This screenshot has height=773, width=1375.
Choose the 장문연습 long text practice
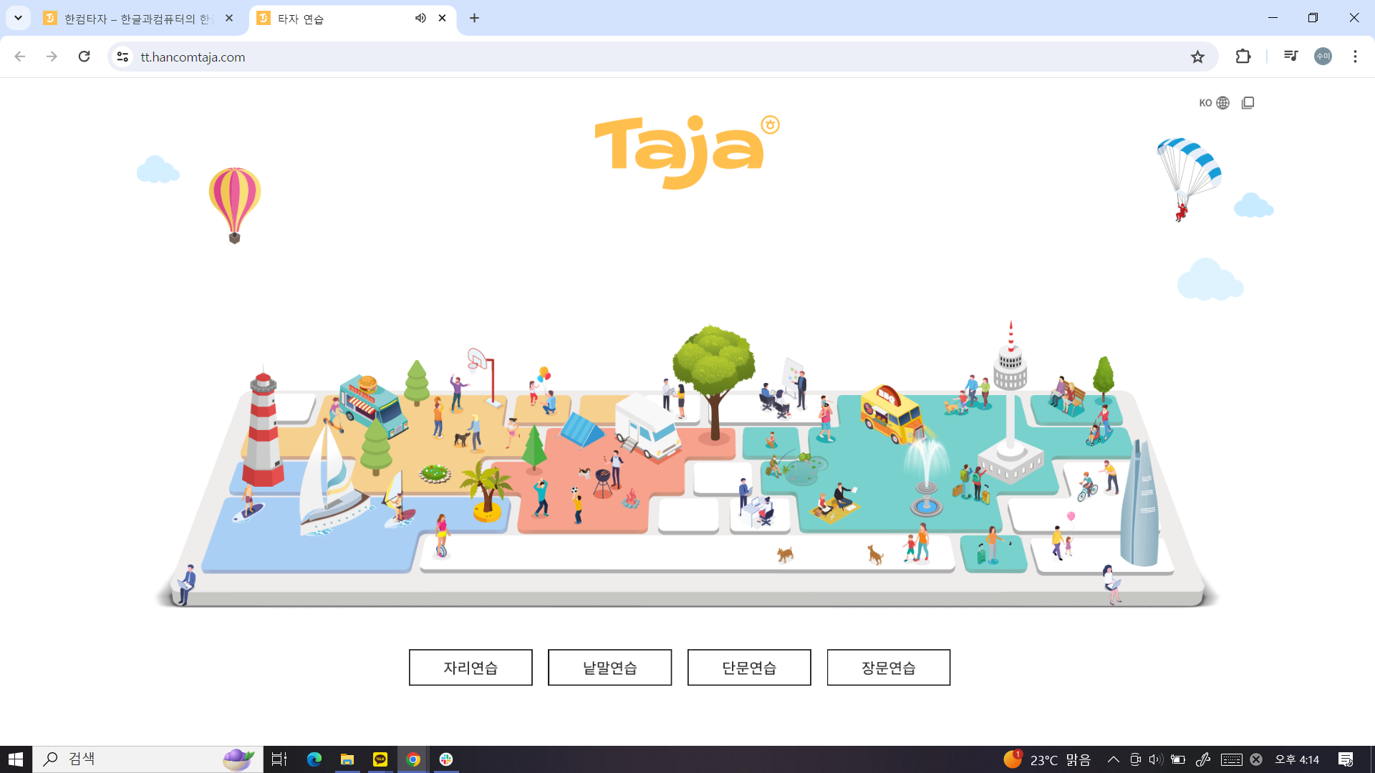[888, 667]
